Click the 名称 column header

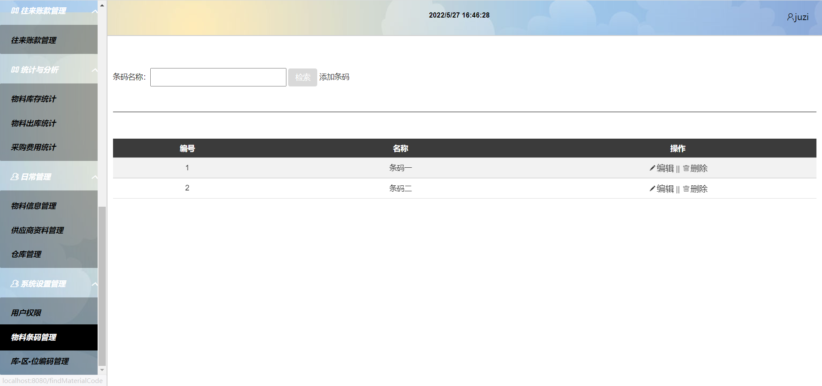click(400, 148)
